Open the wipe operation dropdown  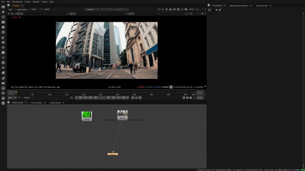[x=107, y=9]
